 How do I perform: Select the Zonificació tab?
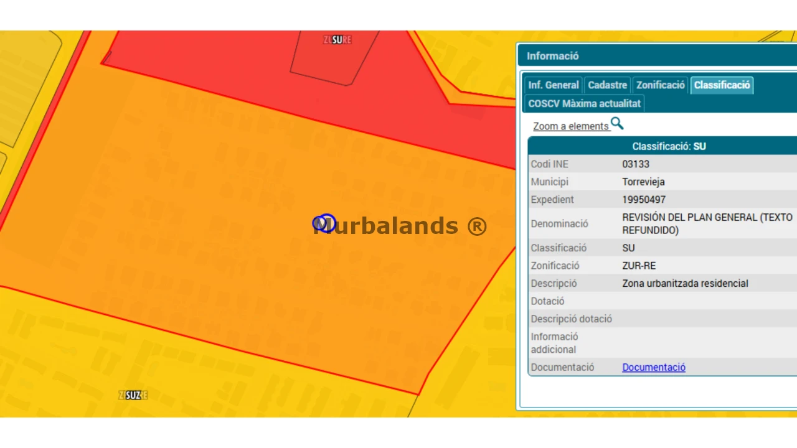coord(660,85)
